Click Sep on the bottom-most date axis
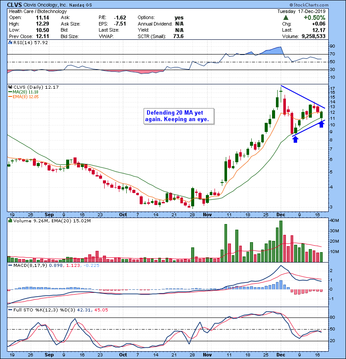Screen dimensions: 346x359 (49, 355)
